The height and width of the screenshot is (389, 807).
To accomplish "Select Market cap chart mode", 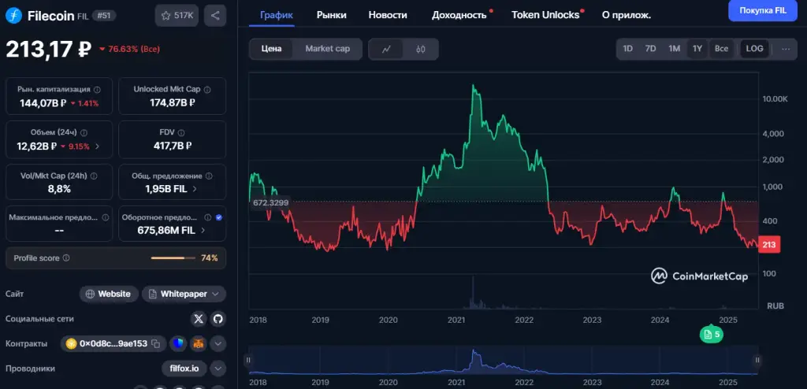I will click(327, 49).
